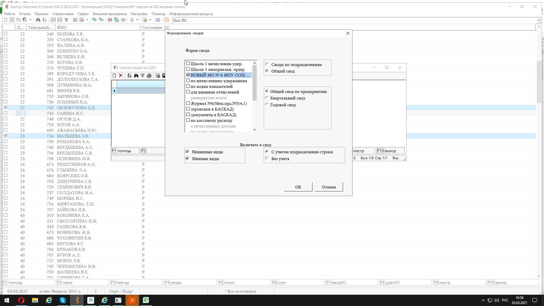Click Отмена to cancel the dialog
The image size is (544, 306).
329,187
